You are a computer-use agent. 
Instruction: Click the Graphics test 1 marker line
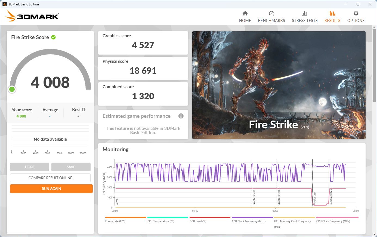coord(252,183)
